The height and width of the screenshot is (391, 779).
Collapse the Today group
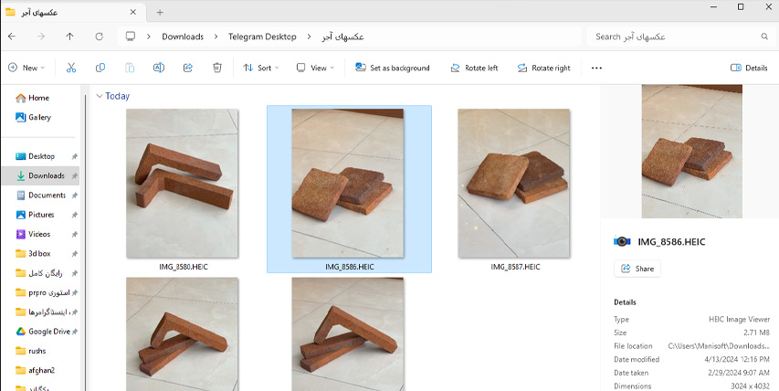click(100, 96)
